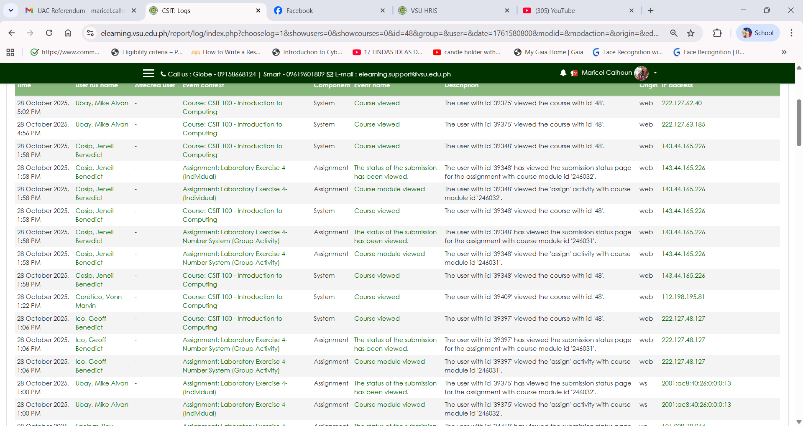Screen dimensions: 803x426
Task: Bookmark this page with the star icon
Action: 690,33
